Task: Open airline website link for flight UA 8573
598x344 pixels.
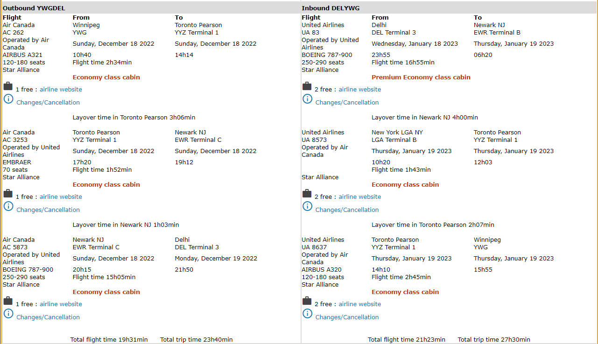Action: coord(359,197)
